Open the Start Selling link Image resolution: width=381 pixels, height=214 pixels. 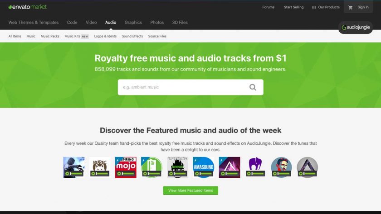pyautogui.click(x=293, y=7)
